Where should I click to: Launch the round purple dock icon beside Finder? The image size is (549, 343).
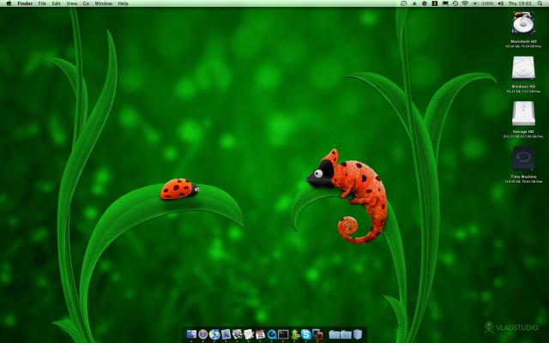203,334
